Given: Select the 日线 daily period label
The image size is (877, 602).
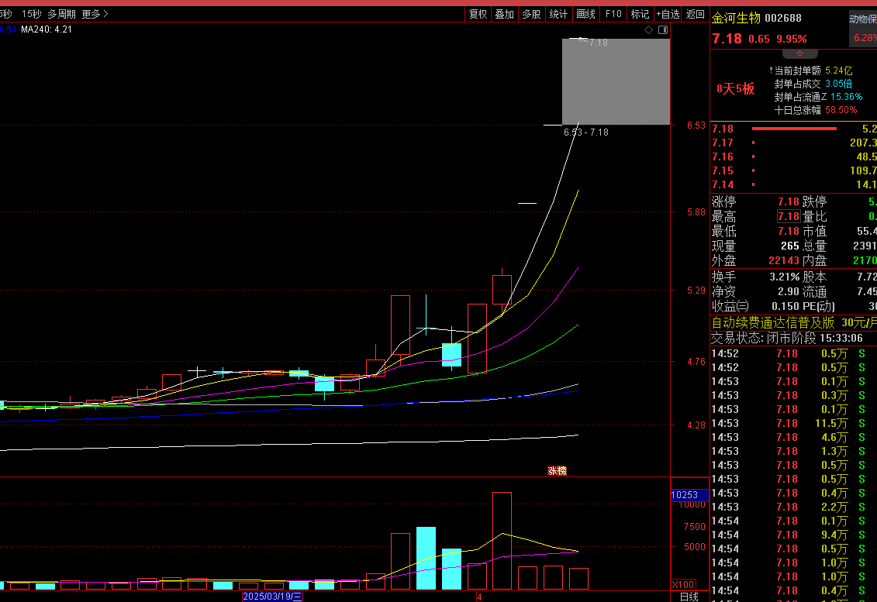Looking at the screenshot, I should (x=689, y=597).
